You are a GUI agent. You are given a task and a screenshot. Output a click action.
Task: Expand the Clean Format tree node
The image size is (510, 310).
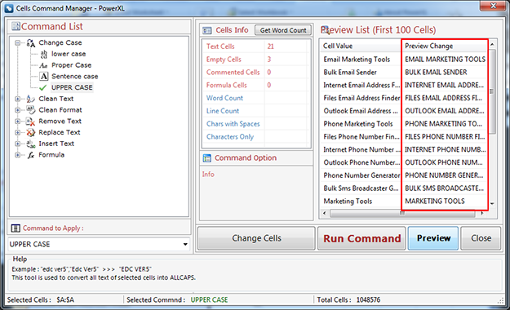pos(18,110)
